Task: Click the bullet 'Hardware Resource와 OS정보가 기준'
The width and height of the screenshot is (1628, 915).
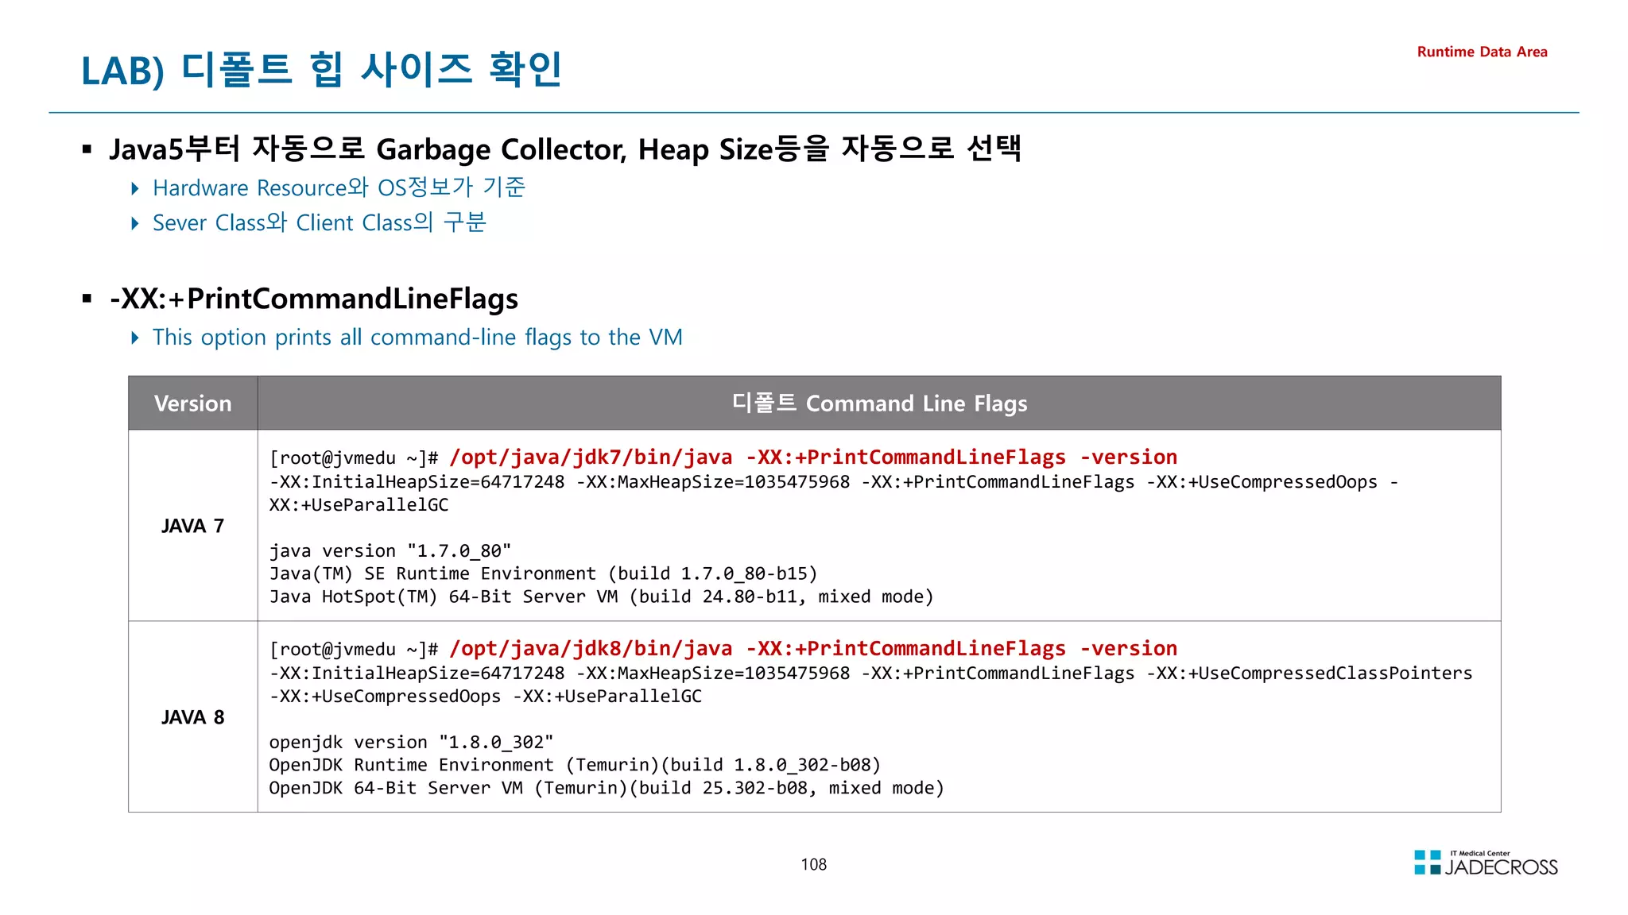Action: [339, 187]
